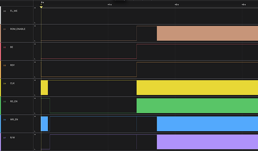The height and width of the screenshot is (151, 258).
Task: Select the CLK channel label
Action: coord(12,83)
